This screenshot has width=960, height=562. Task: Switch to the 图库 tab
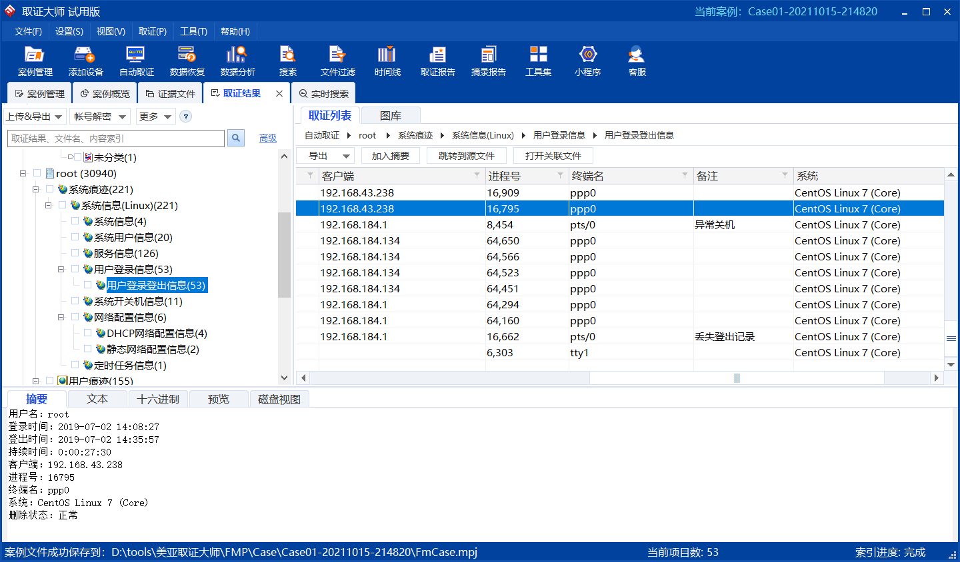coord(391,116)
